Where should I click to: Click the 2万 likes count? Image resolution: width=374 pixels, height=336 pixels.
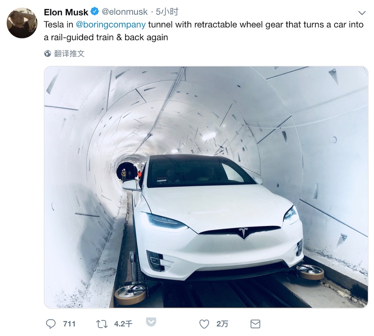(222, 324)
